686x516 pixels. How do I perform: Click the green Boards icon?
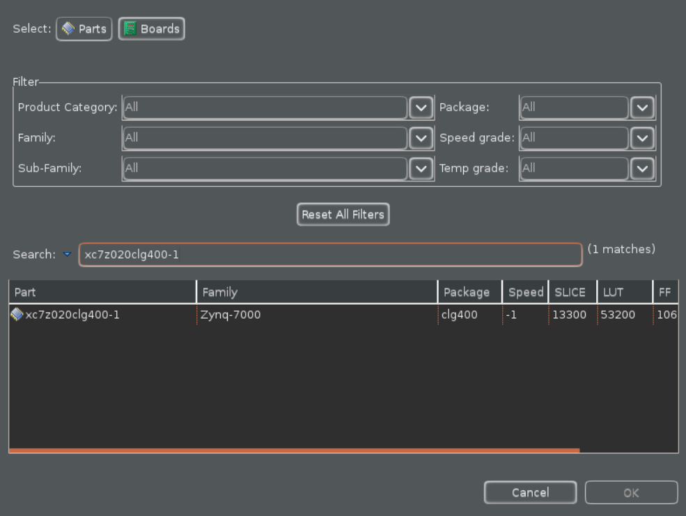tap(130, 29)
